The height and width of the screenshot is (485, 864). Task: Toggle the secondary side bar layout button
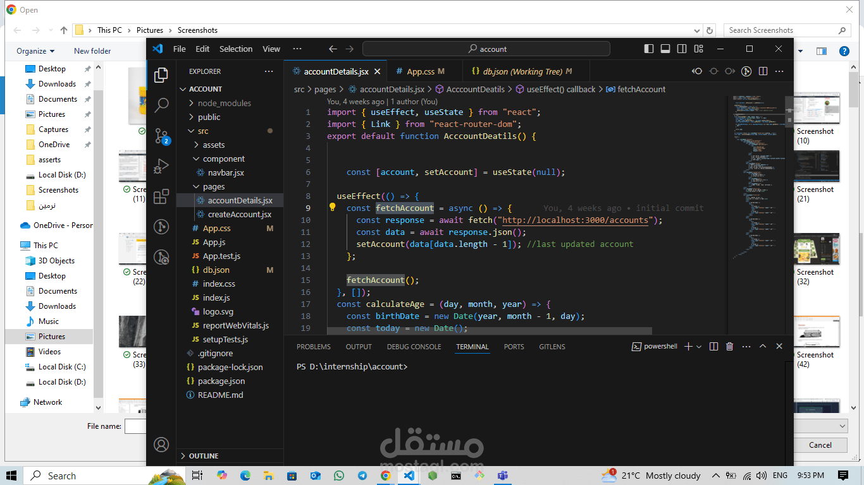pyautogui.click(x=682, y=49)
